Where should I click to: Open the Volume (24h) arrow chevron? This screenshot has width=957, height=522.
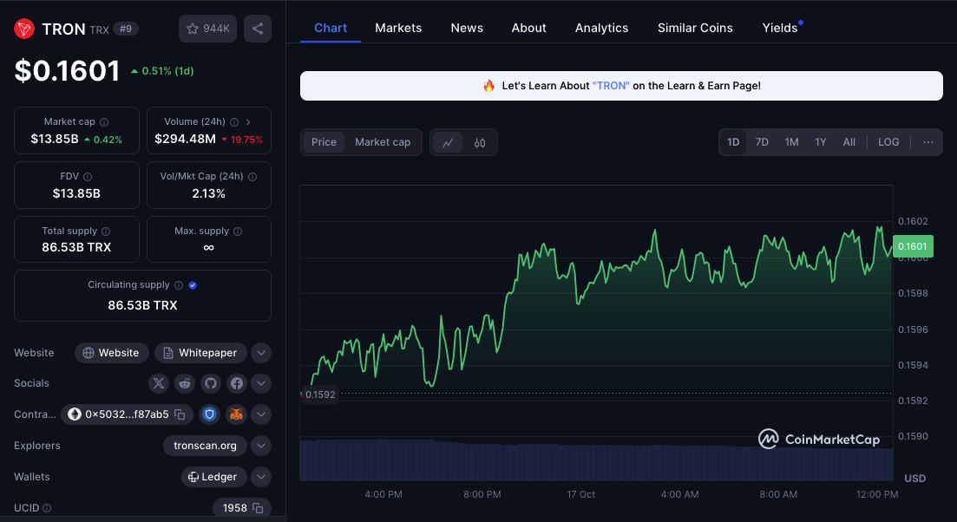pyautogui.click(x=248, y=122)
